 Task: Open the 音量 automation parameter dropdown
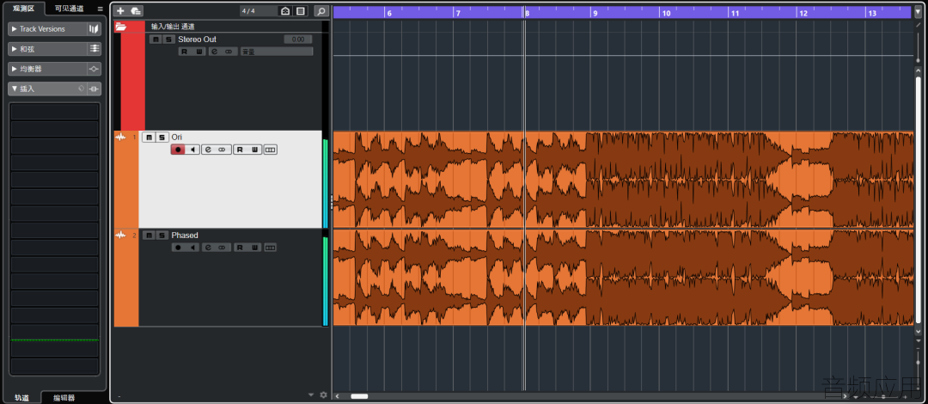click(x=277, y=52)
